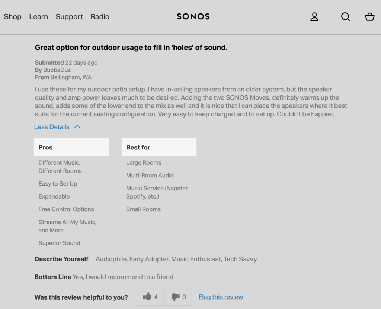Open the account profile icon

pyautogui.click(x=314, y=17)
